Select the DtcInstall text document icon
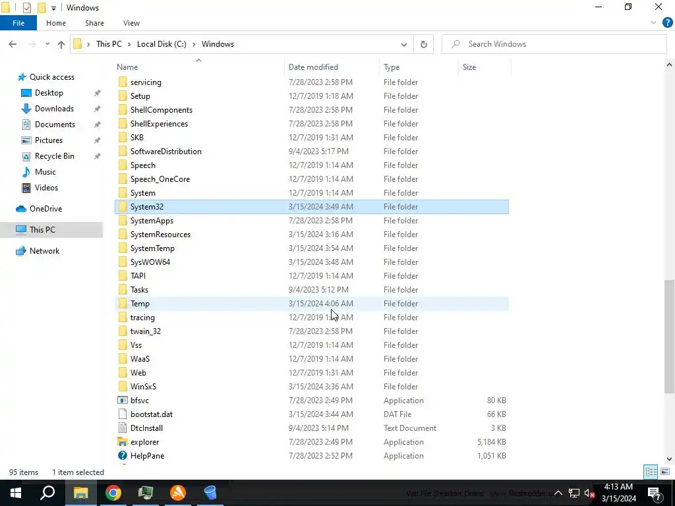The height and width of the screenshot is (506, 675). 123,428
